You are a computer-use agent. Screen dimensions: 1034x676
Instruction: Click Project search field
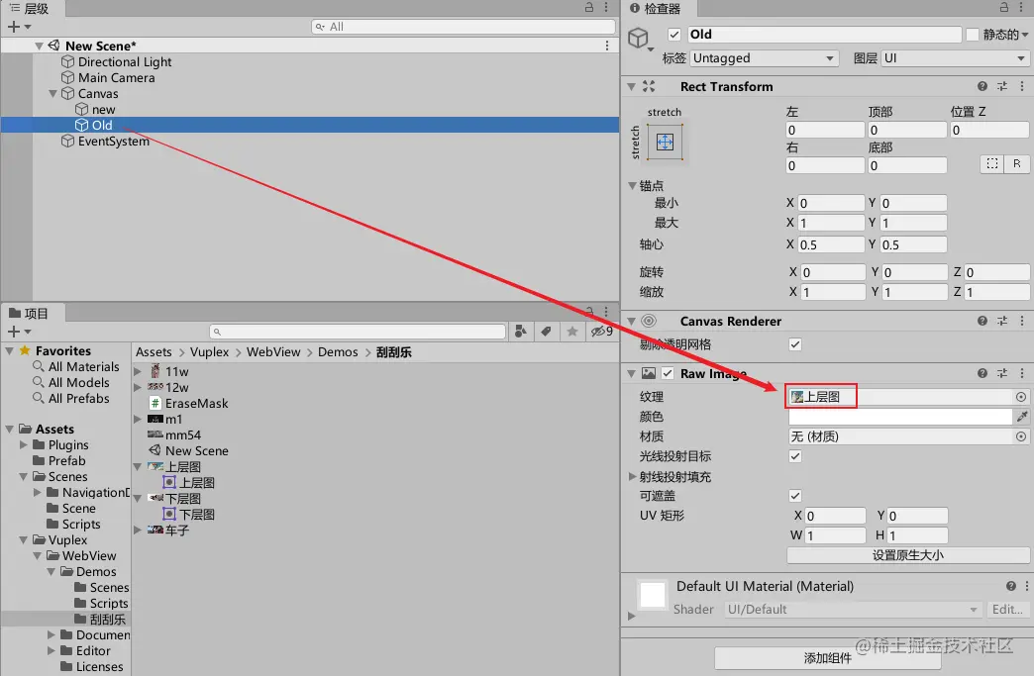point(358,332)
